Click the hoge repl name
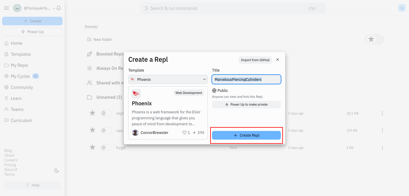 point(121,147)
